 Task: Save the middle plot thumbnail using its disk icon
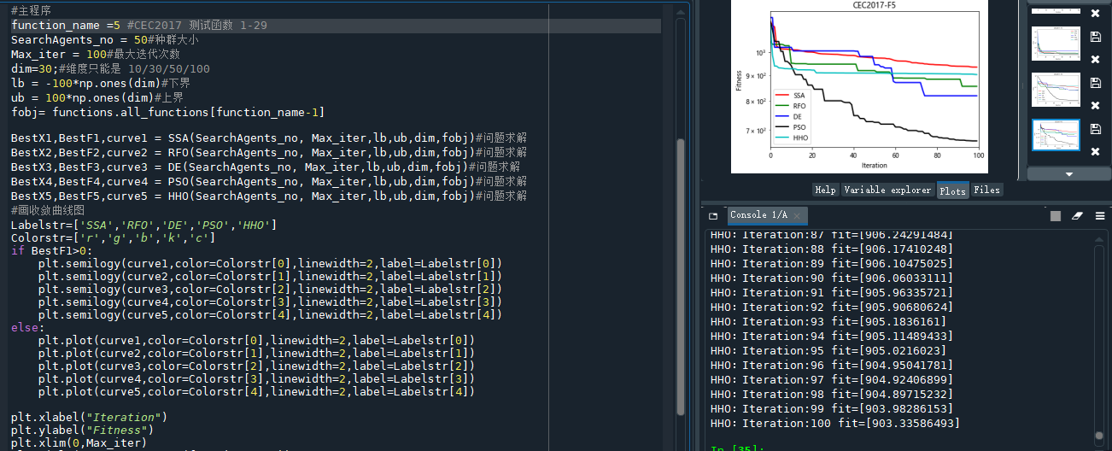pyautogui.click(x=1095, y=83)
